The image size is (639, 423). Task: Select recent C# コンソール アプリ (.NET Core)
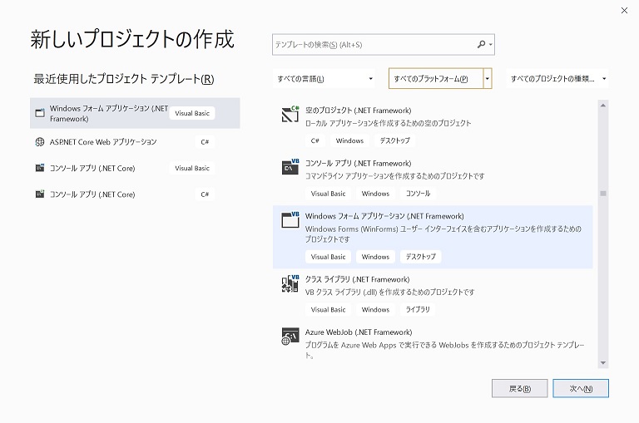[135, 194]
